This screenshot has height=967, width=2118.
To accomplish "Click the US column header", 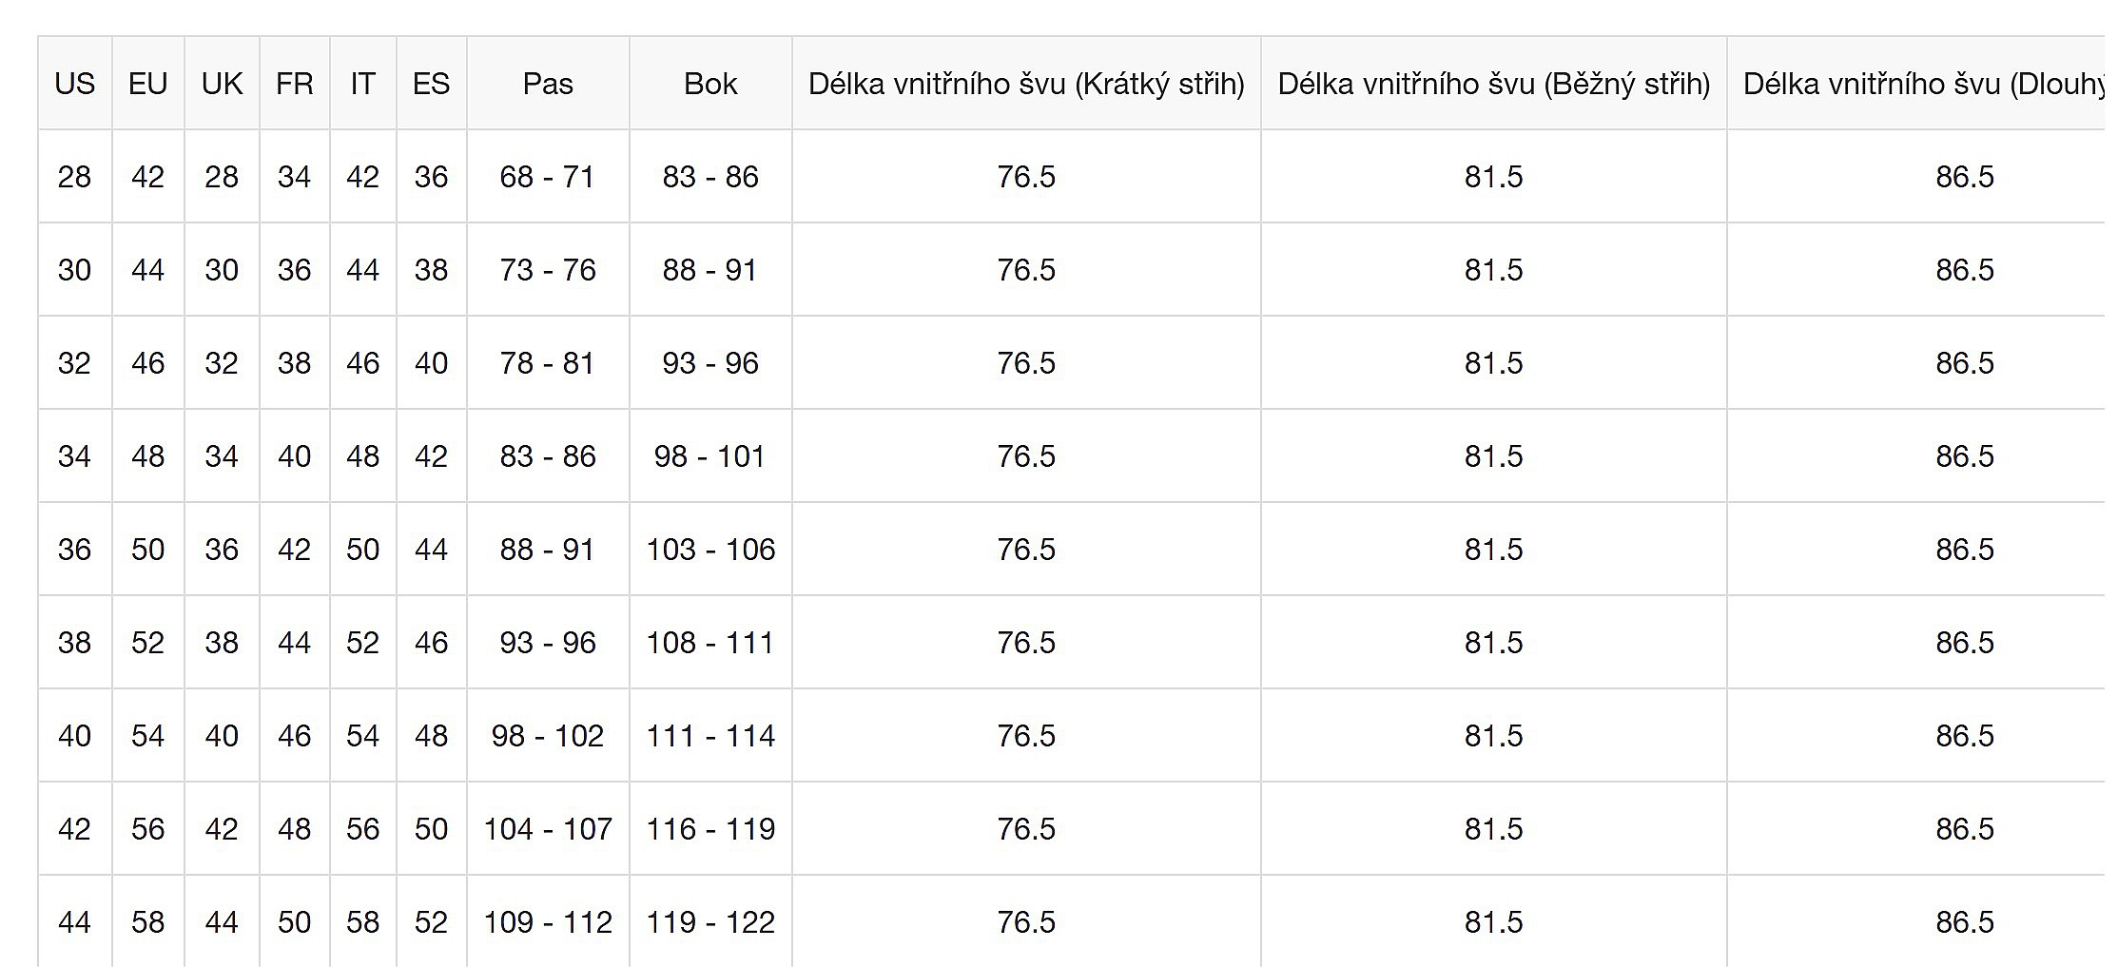I will pyautogui.click(x=74, y=84).
